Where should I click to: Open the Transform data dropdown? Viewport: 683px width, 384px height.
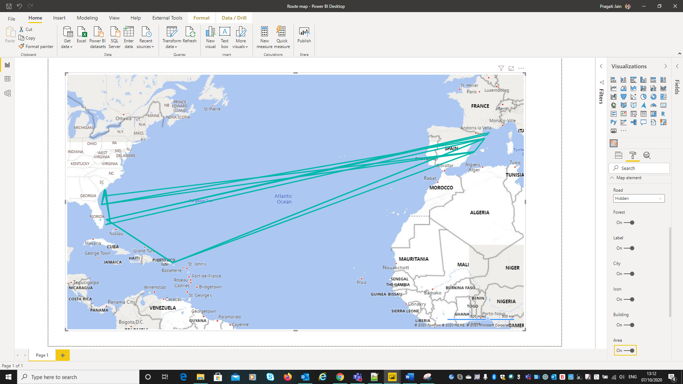click(171, 37)
